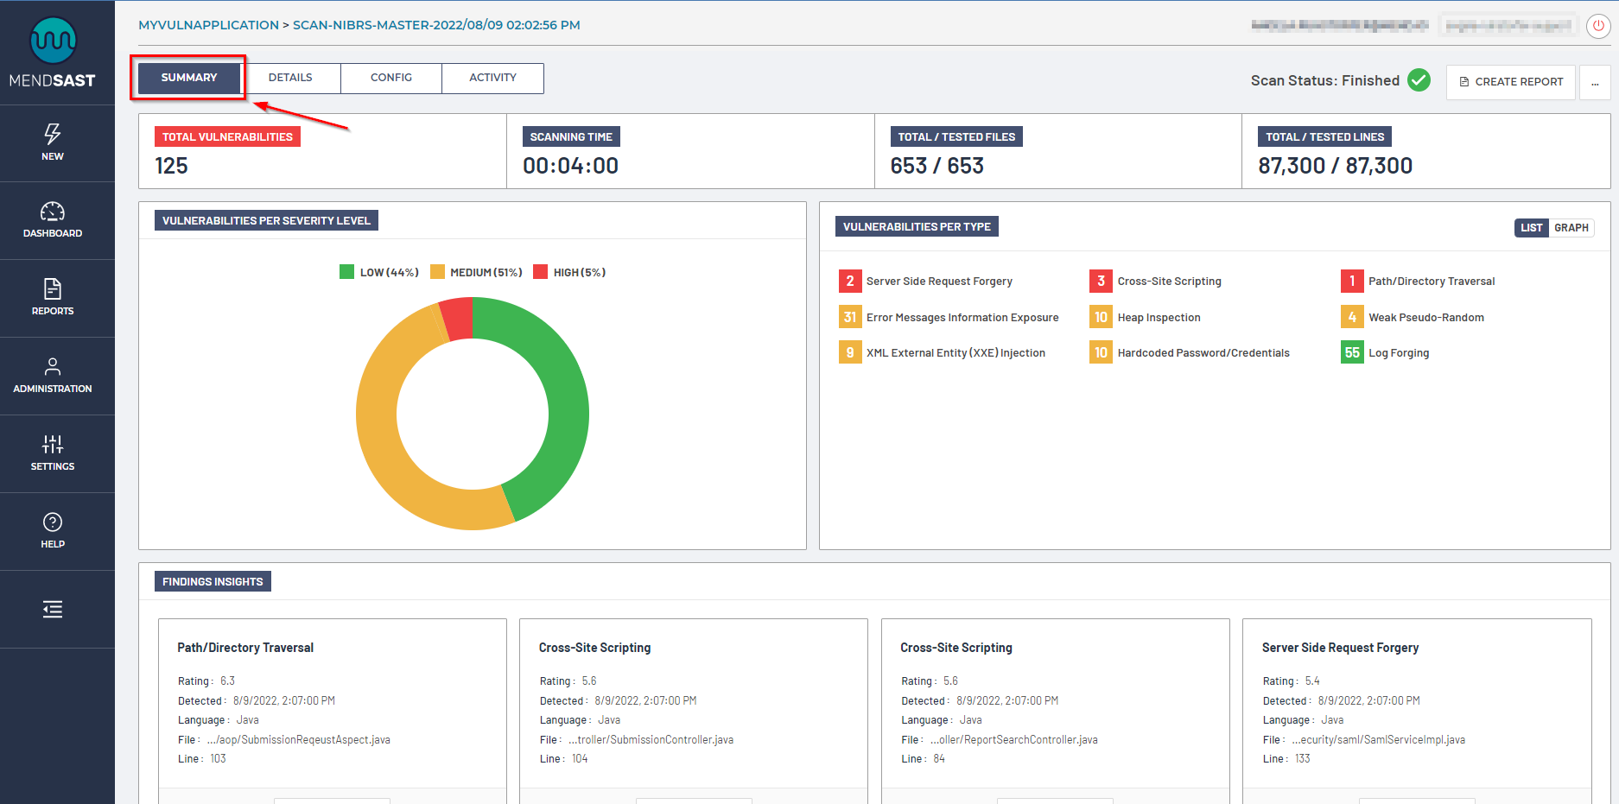The width and height of the screenshot is (1619, 804).
Task: Start a new scan via NEW icon
Action: 53,142
